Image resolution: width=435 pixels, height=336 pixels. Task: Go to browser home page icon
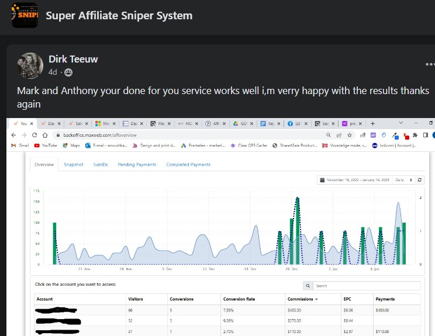tap(45, 135)
